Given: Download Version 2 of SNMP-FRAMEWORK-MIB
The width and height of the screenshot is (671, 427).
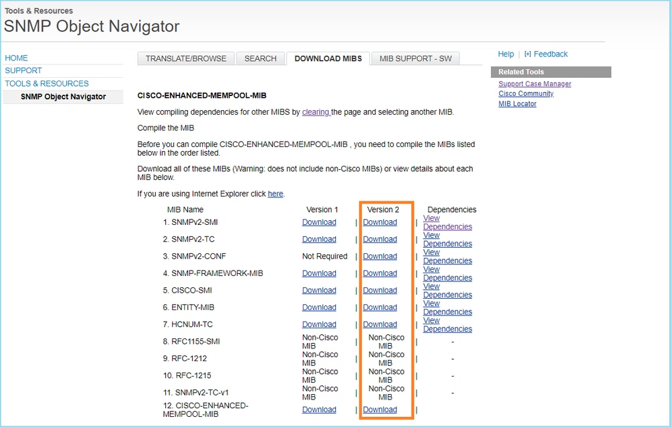Looking at the screenshot, I should 379,273.
